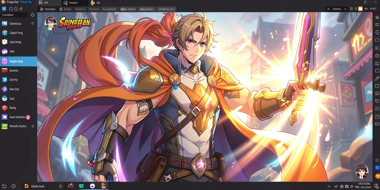
Task: Open the sidebar item with the white shield icon
Action: pyautogui.click(x=19, y=42)
